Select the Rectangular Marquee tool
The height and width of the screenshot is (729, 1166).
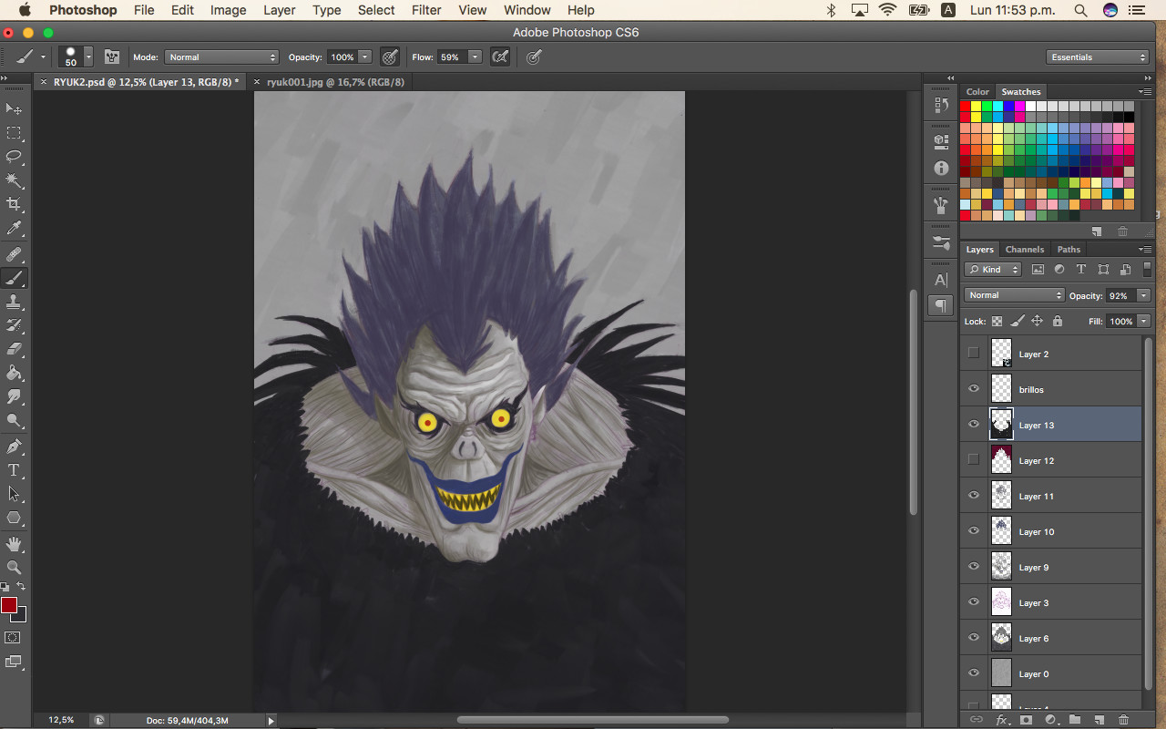coord(14,133)
